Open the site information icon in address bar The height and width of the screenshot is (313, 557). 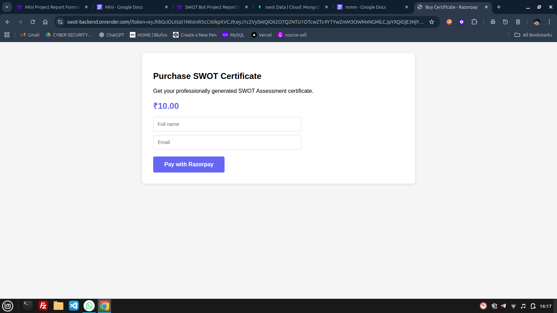point(60,22)
